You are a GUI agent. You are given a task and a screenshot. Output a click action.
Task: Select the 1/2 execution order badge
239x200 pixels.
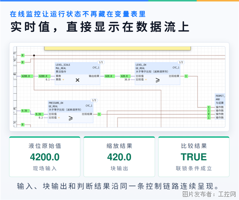(181, 62)
